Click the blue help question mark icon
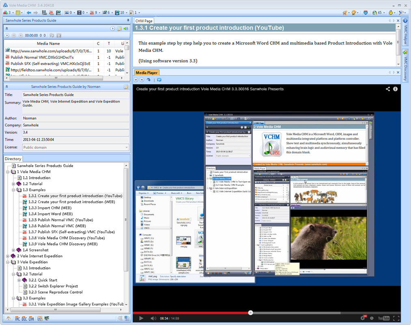 (x=405, y=21)
